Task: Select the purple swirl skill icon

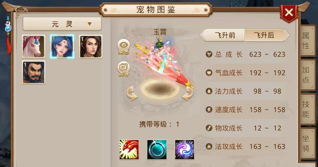Action: [184, 149]
